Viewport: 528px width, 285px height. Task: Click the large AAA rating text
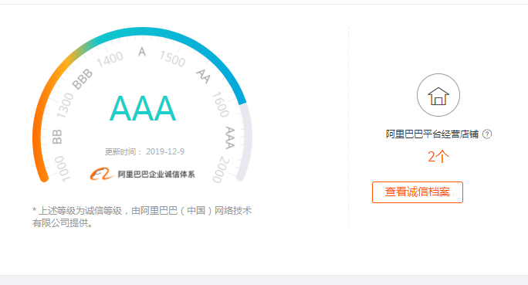pos(143,108)
